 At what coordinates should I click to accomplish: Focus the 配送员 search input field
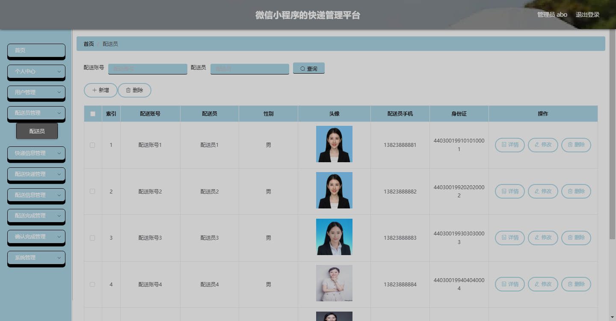tap(250, 68)
